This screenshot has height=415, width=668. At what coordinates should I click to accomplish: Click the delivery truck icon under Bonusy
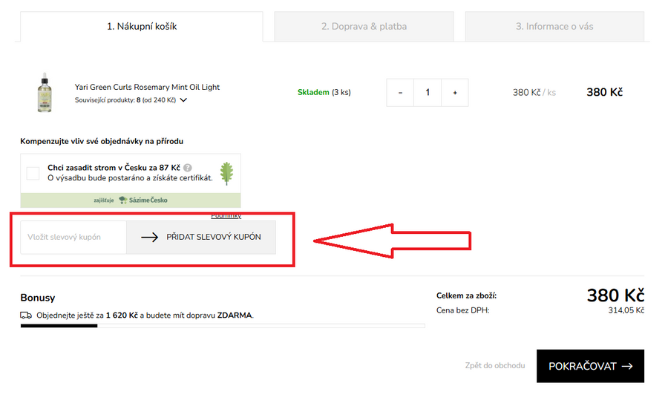pos(26,316)
